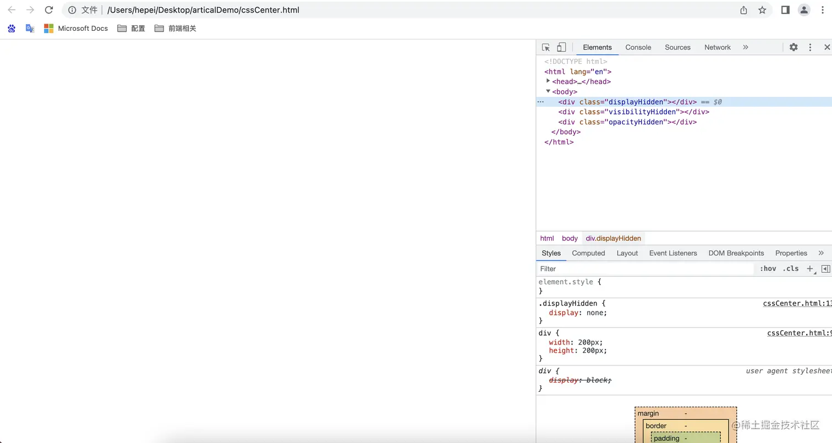Open the Properties pane tab
832x443 pixels.
point(791,253)
